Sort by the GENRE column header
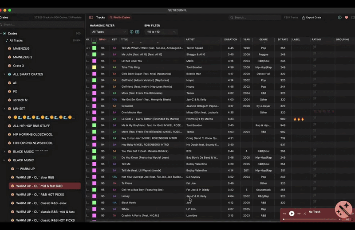355x230 pixels. 263,39
